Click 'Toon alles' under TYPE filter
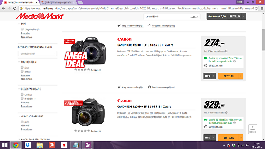The height and width of the screenshot is (149, 265). click(26, 33)
